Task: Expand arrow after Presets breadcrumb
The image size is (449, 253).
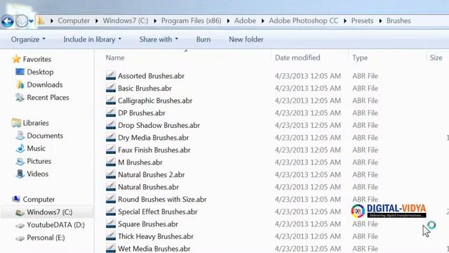Action: point(380,21)
